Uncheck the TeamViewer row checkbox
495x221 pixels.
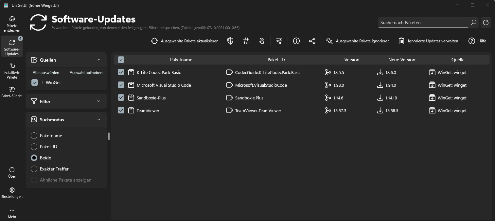pyautogui.click(x=121, y=110)
